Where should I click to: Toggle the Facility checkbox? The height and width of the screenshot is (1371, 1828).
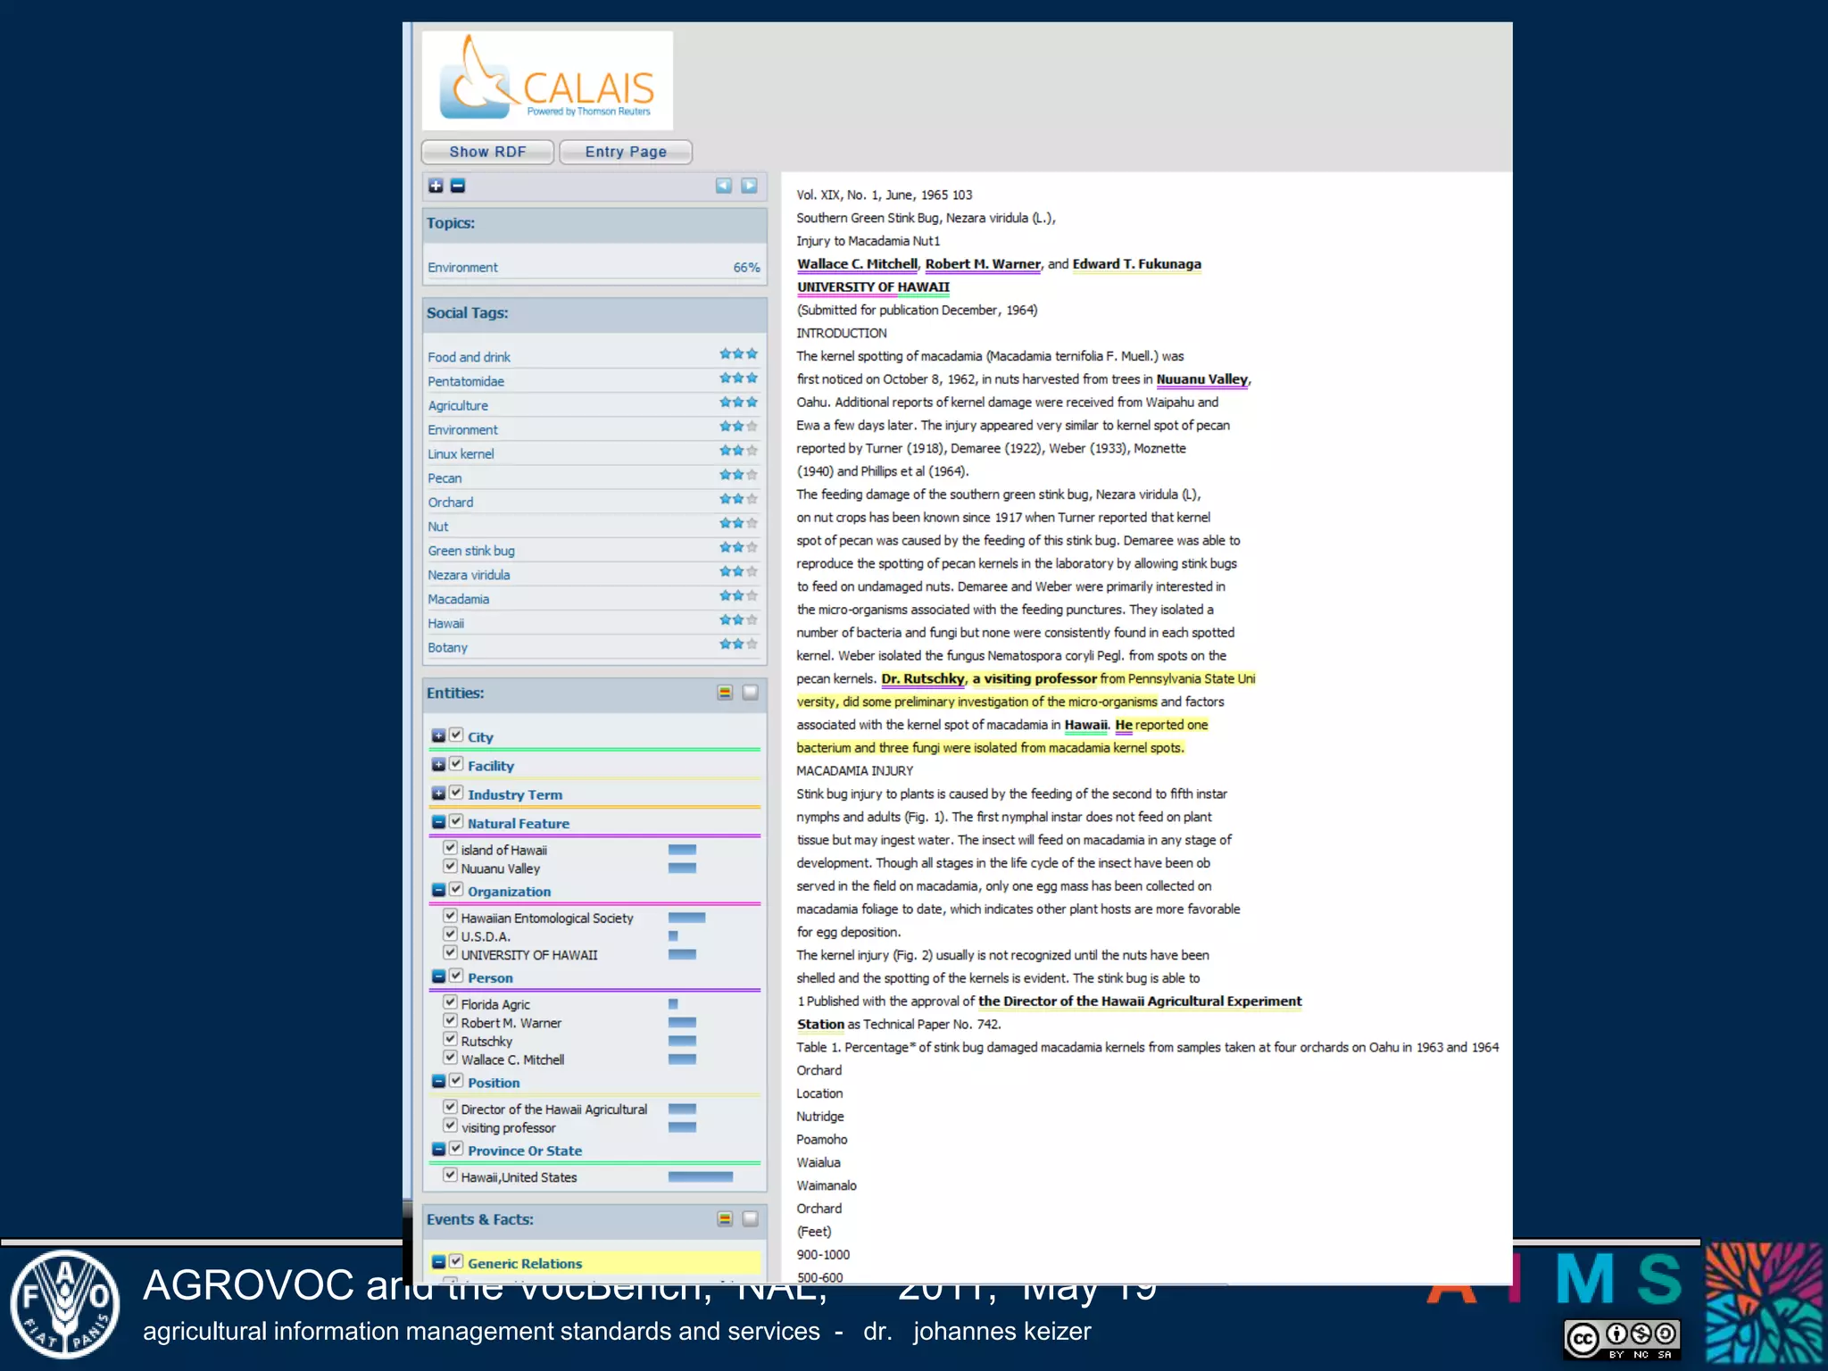456,764
